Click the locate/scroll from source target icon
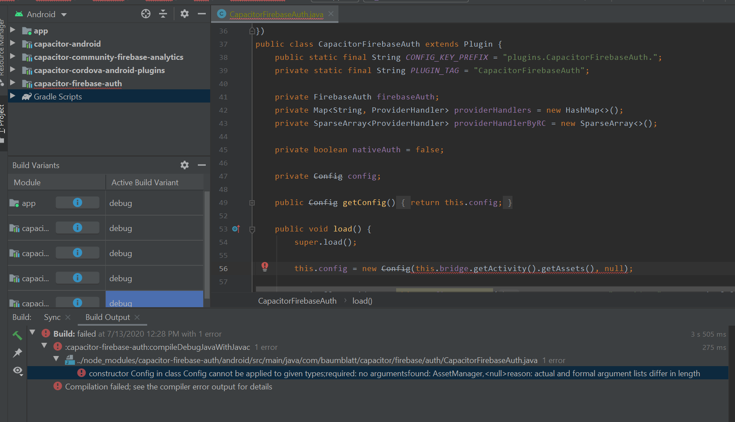The width and height of the screenshot is (735, 422). 146,14
